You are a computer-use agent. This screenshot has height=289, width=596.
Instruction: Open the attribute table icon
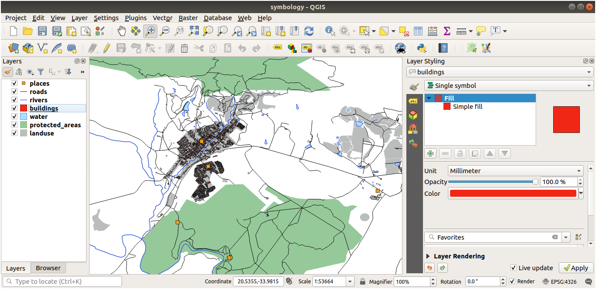pyautogui.click(x=418, y=31)
